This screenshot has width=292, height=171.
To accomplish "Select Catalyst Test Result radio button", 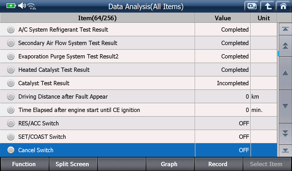I will coord(11,83).
